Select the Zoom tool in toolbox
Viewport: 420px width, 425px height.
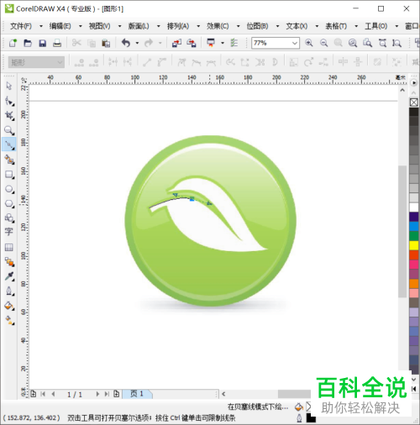pos(9,130)
